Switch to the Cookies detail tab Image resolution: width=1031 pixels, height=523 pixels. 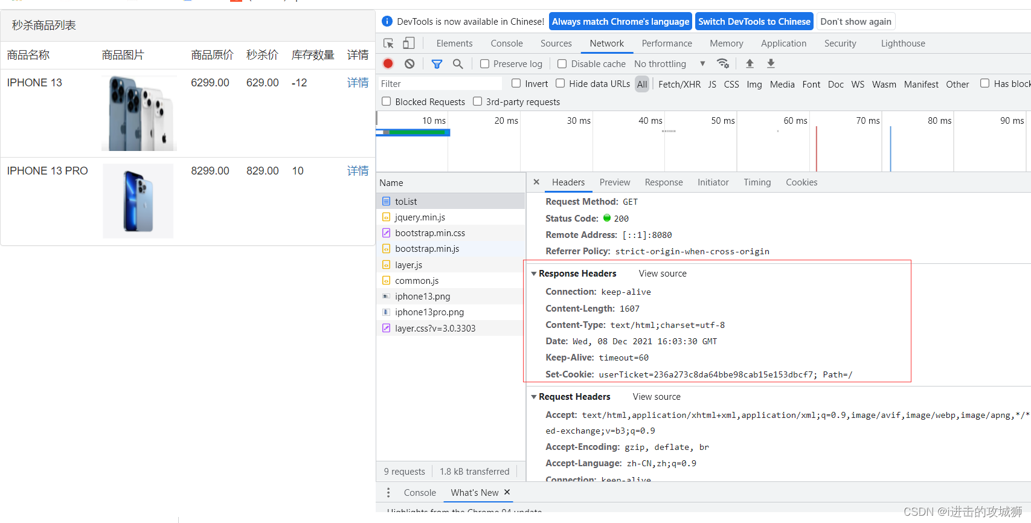801,182
